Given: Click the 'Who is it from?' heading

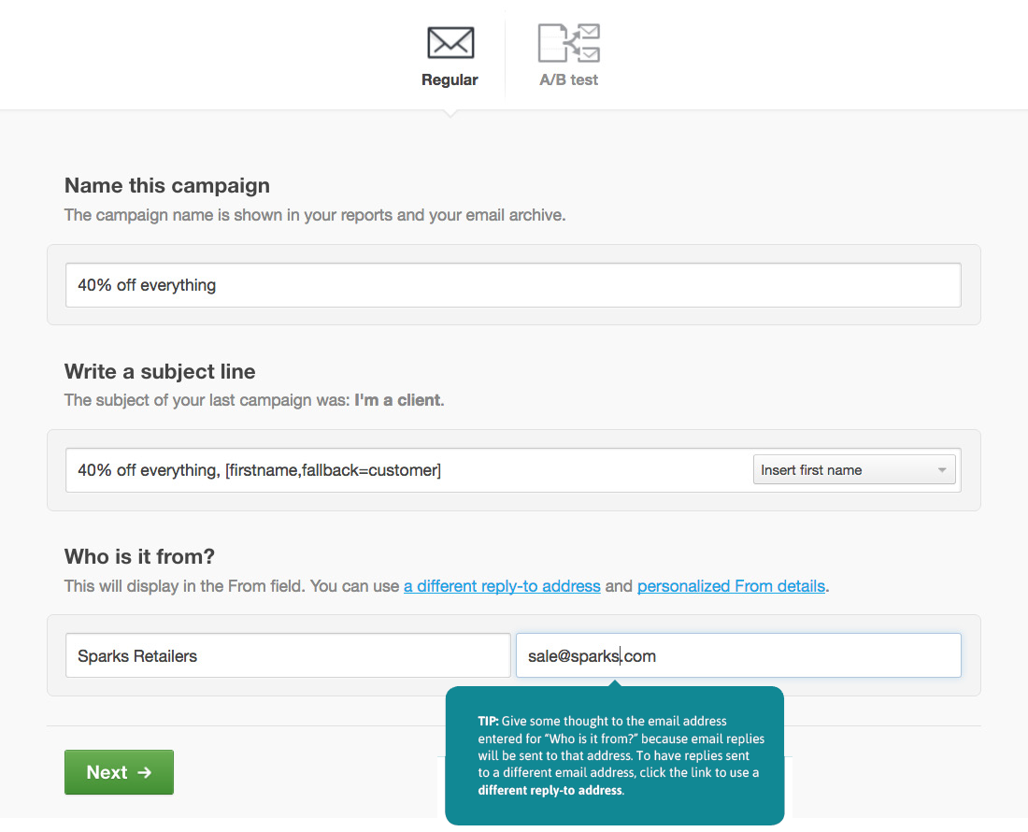Looking at the screenshot, I should [x=139, y=556].
